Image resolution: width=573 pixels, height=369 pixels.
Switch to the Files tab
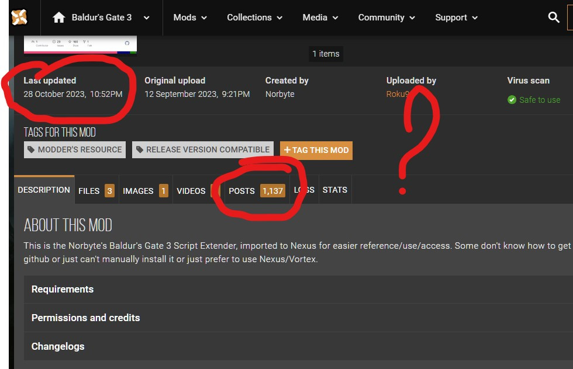click(96, 191)
